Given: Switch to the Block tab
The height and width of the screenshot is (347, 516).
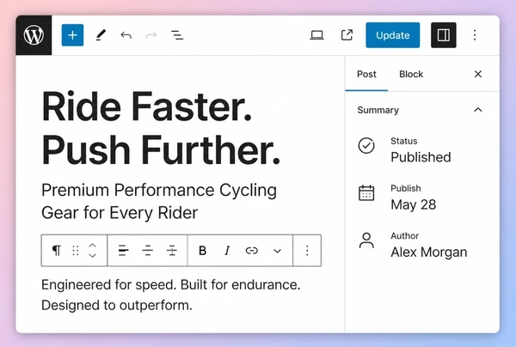Looking at the screenshot, I should 411,74.
